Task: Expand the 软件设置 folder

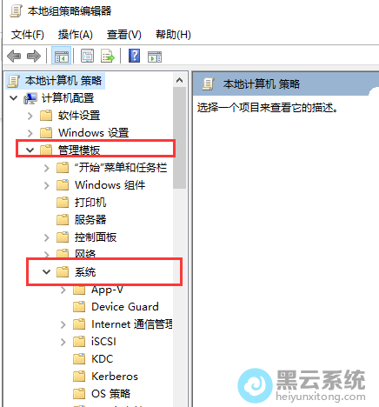Action: [x=30, y=116]
